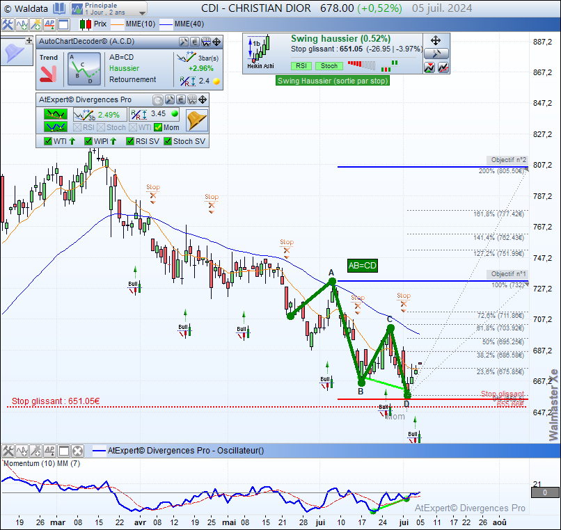Click the golden bell alert button
The height and width of the screenshot is (530, 561).
[x=196, y=120]
